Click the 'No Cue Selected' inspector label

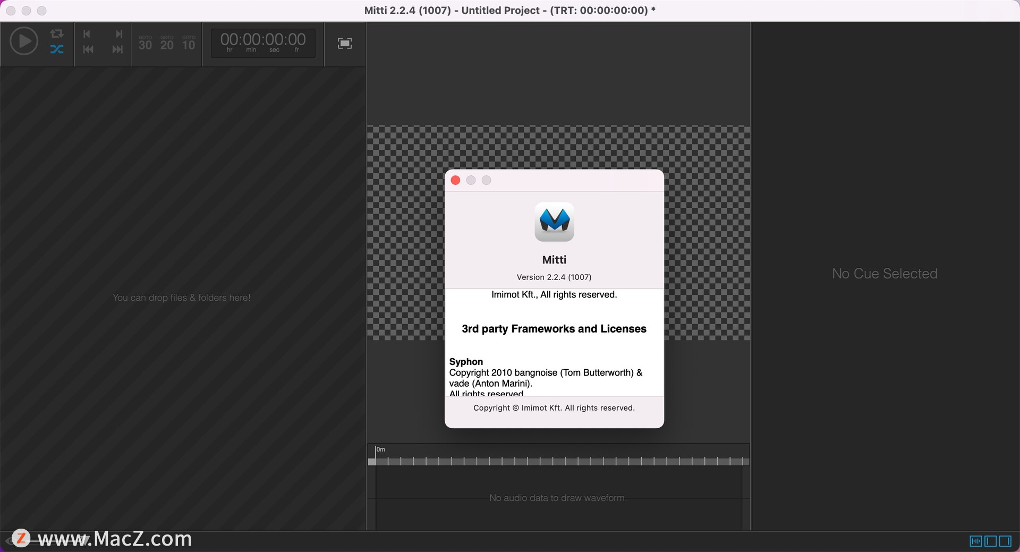click(x=885, y=274)
